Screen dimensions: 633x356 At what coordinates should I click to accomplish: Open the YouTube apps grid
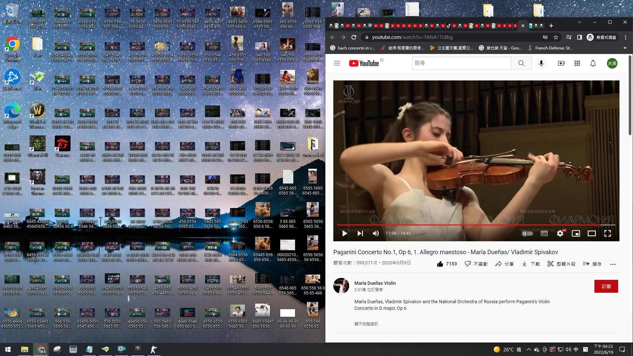pos(577,63)
